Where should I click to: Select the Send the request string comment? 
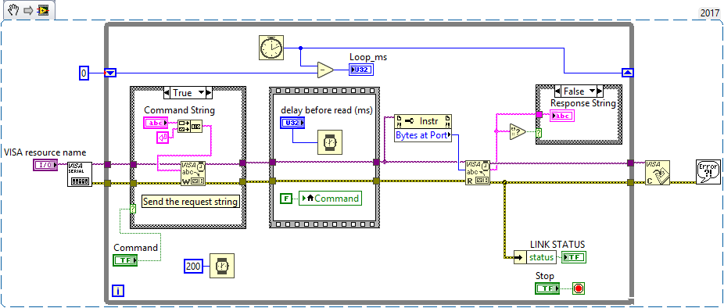(x=190, y=202)
